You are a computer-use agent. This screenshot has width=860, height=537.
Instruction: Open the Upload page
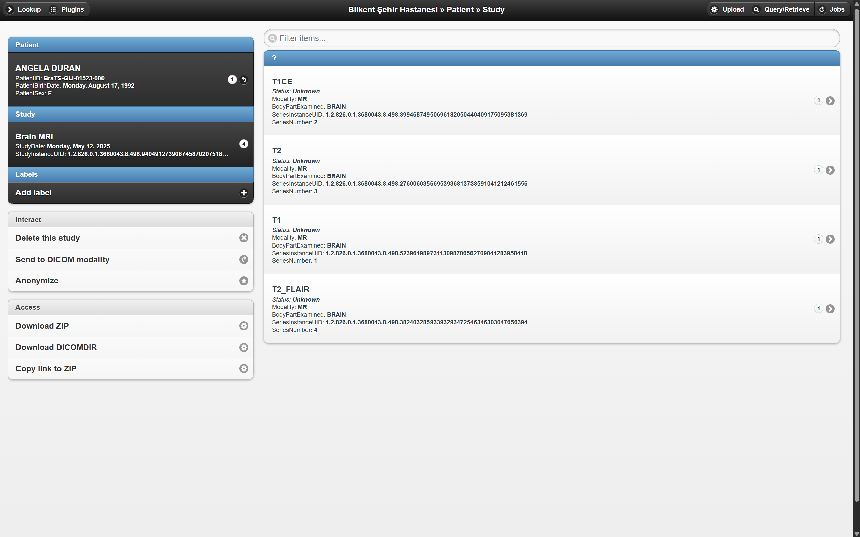(x=727, y=9)
